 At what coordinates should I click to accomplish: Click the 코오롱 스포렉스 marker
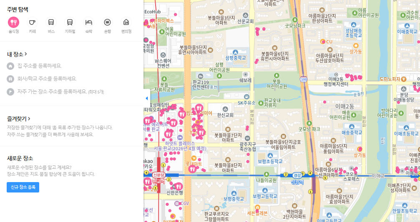(x=352, y=168)
